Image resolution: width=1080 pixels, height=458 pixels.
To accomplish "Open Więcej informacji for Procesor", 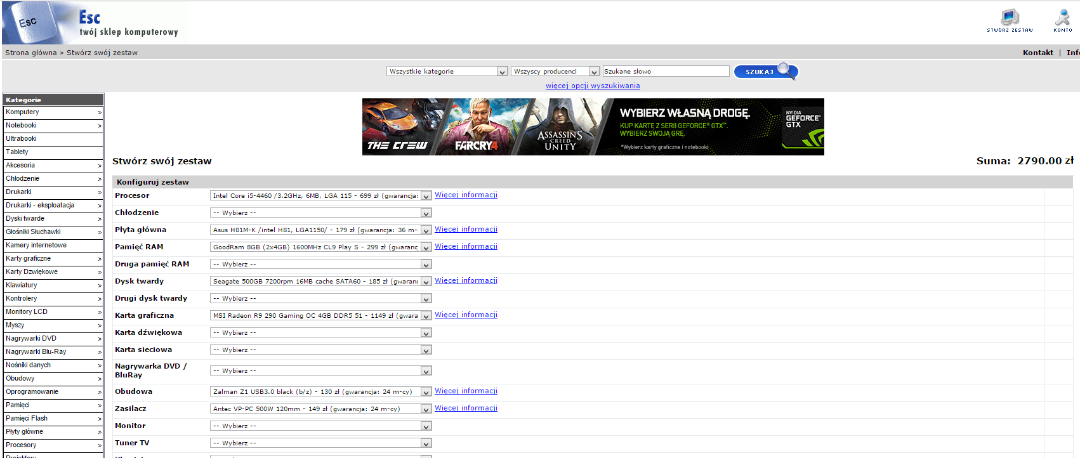I will (466, 195).
